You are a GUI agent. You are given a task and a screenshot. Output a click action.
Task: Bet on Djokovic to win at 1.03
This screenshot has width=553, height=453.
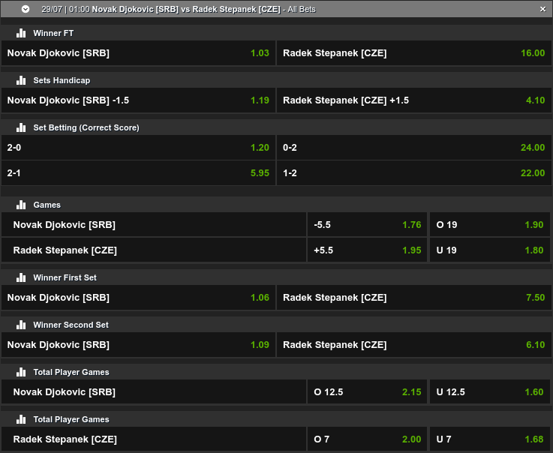pyautogui.click(x=138, y=53)
